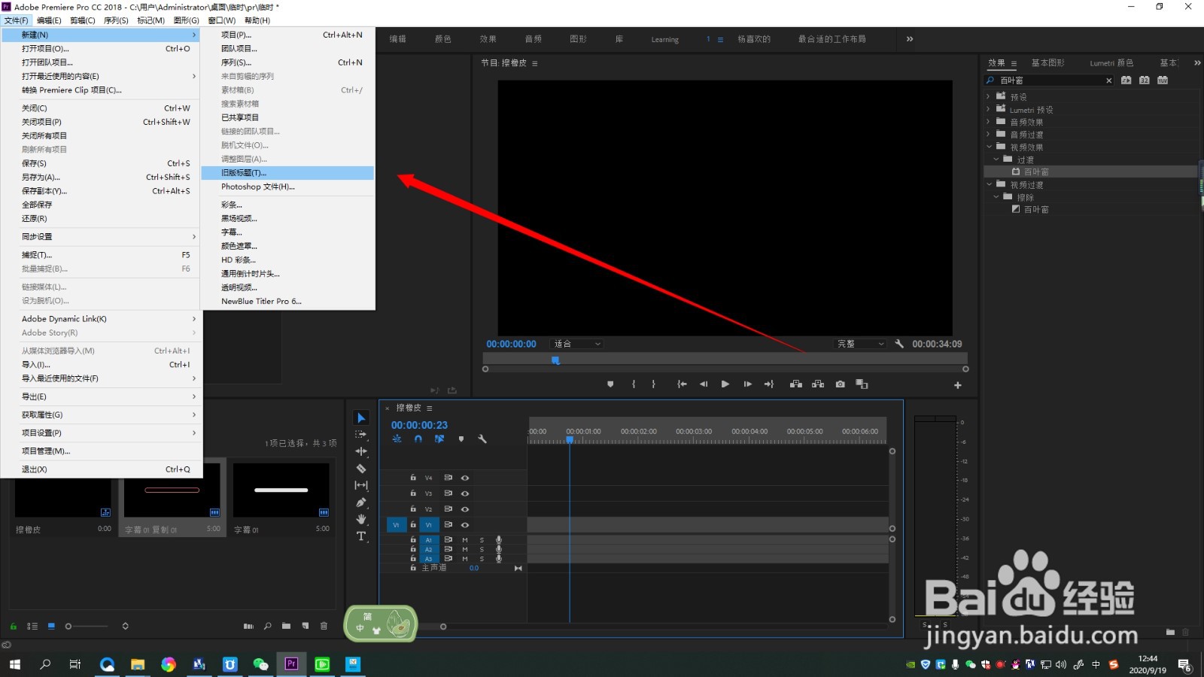Clear the effects search field
The height and width of the screenshot is (677, 1204).
(1108, 80)
